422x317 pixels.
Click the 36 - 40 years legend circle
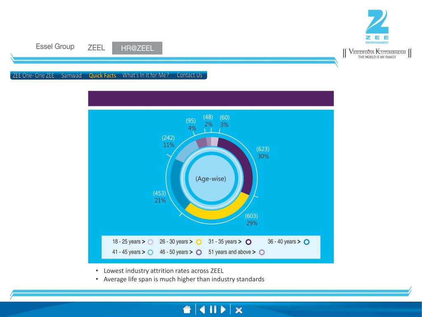(307, 242)
